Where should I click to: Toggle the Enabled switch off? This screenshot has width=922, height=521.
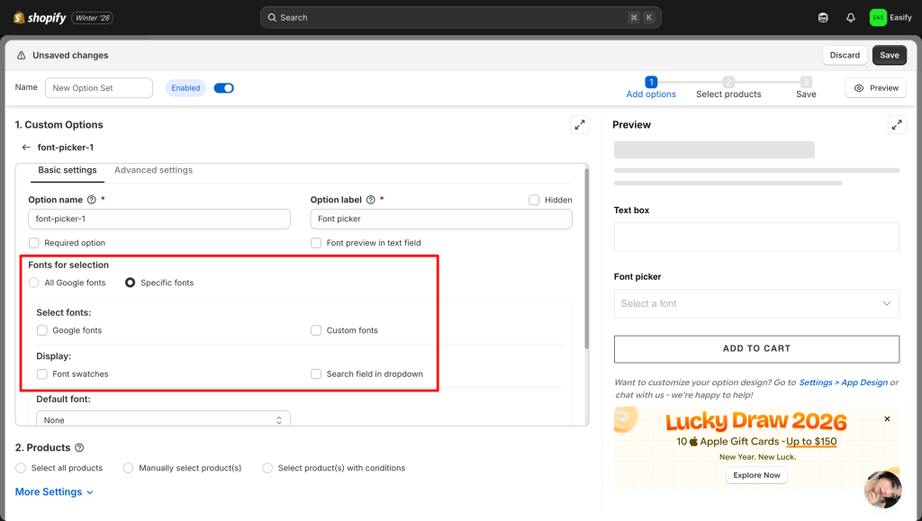pos(223,88)
